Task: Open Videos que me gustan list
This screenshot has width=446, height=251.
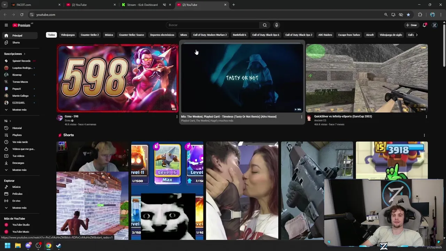Action: click(19, 149)
